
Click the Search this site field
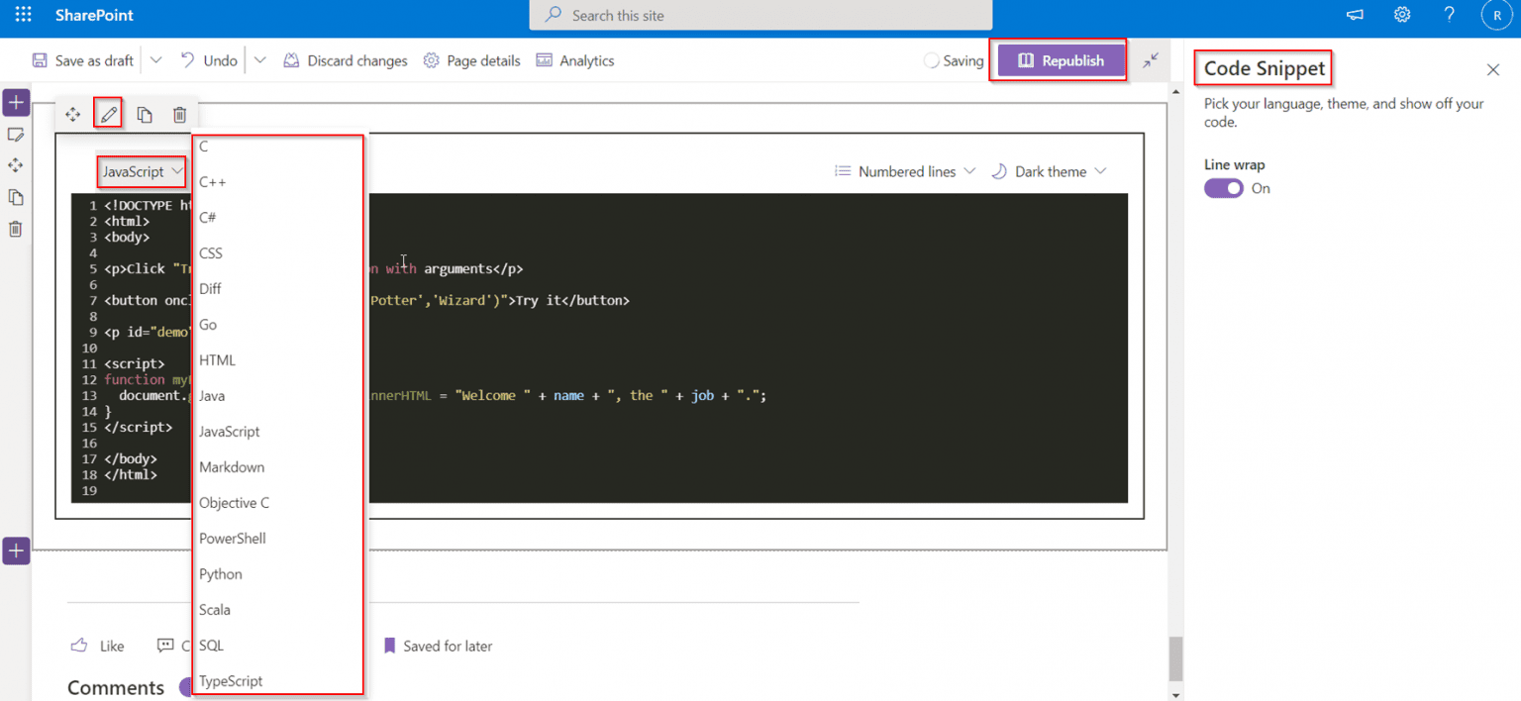coord(760,15)
